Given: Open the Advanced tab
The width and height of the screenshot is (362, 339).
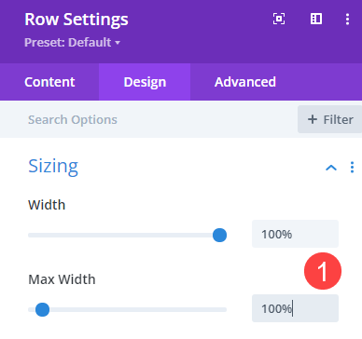Looking at the screenshot, I should coord(245,82).
